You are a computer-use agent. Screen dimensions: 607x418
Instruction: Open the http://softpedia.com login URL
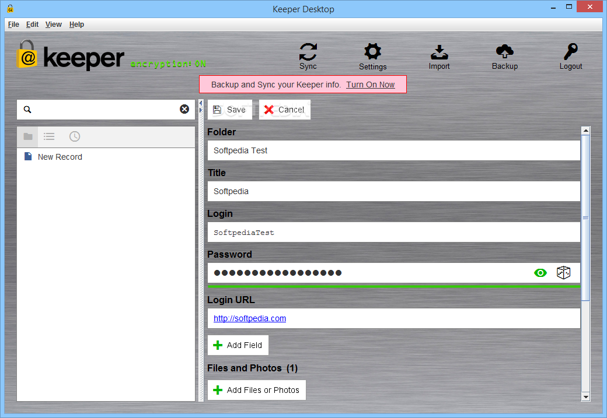click(250, 318)
